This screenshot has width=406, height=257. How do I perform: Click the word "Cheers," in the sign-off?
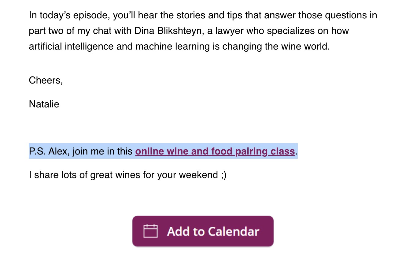pyautogui.click(x=46, y=80)
